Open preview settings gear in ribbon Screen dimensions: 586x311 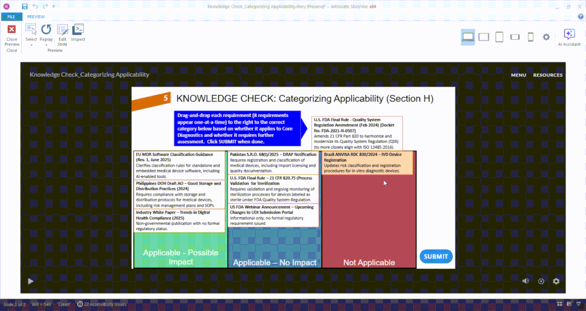click(x=546, y=37)
